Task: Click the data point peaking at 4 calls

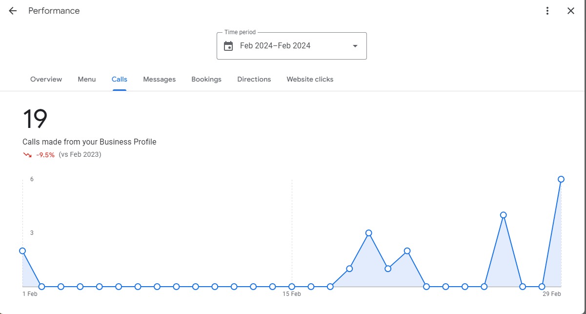Action: click(x=504, y=215)
